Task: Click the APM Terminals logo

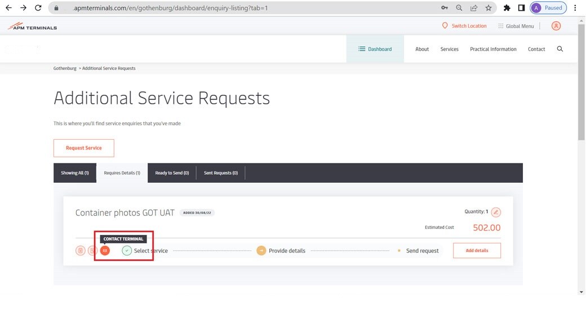Action: (32, 26)
